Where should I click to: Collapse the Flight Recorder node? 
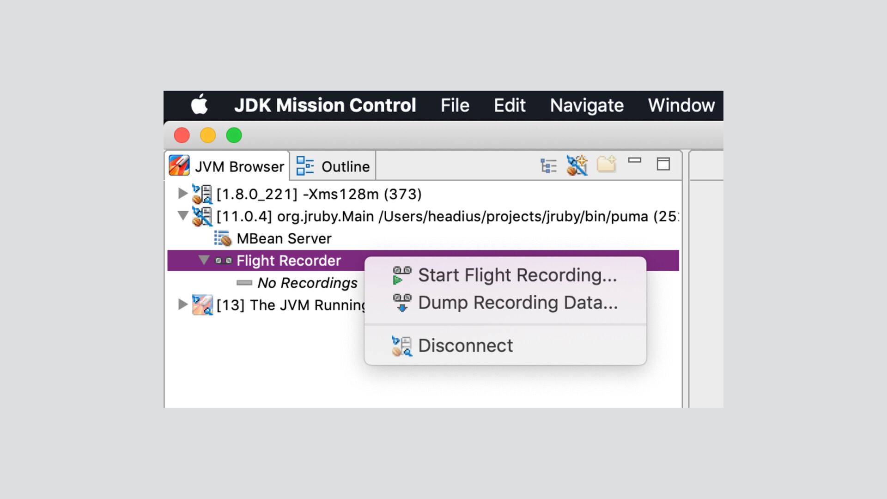coord(204,260)
